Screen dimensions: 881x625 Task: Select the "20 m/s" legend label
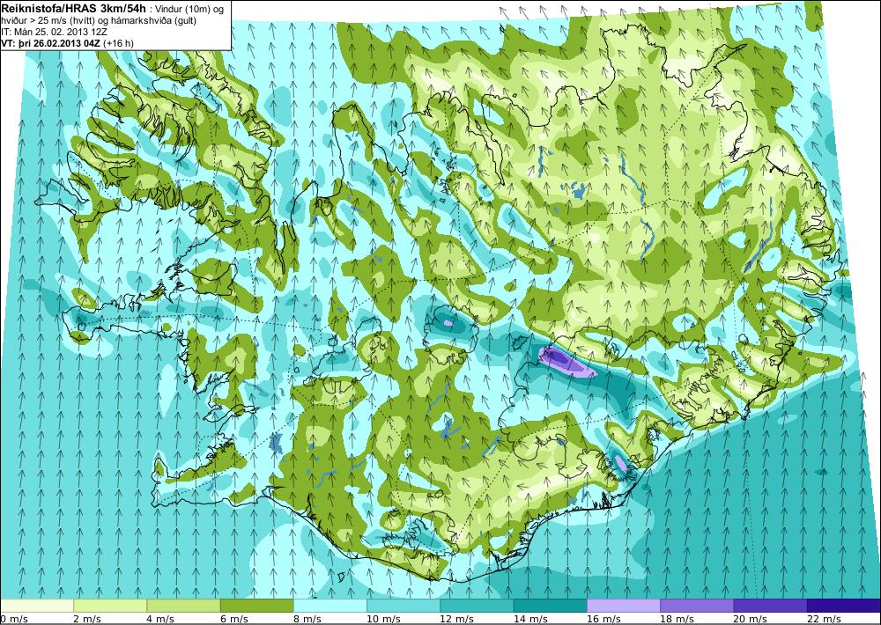coord(750,619)
